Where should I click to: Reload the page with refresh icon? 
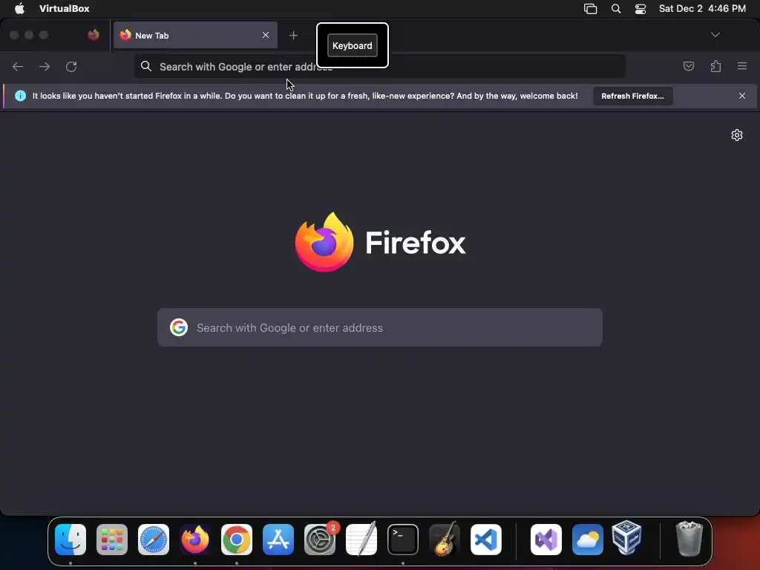click(x=71, y=66)
